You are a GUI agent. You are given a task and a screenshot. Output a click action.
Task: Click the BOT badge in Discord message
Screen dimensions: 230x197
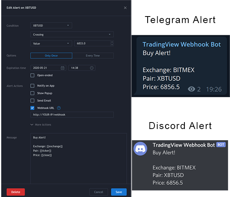point(221,145)
